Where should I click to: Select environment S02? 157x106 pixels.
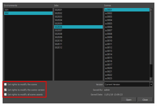[28, 13]
